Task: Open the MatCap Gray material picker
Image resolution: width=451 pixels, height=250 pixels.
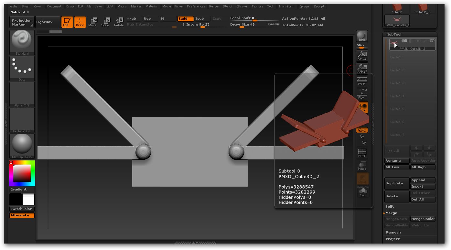Action: pos(22,146)
